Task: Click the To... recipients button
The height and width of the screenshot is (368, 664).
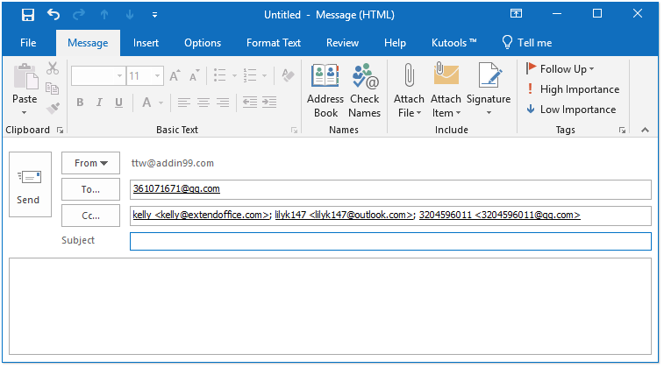Action: (90, 189)
